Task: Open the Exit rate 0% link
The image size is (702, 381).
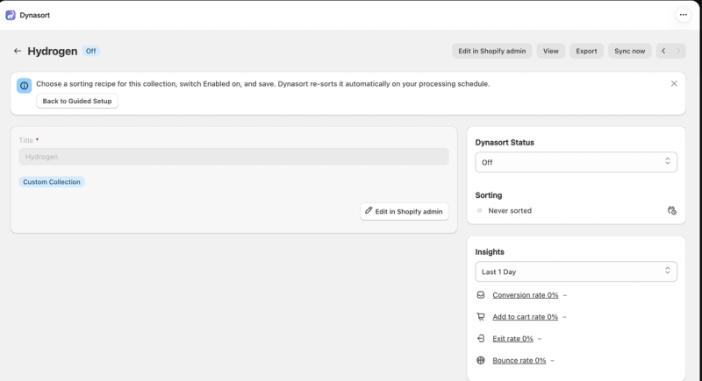Action: click(512, 339)
